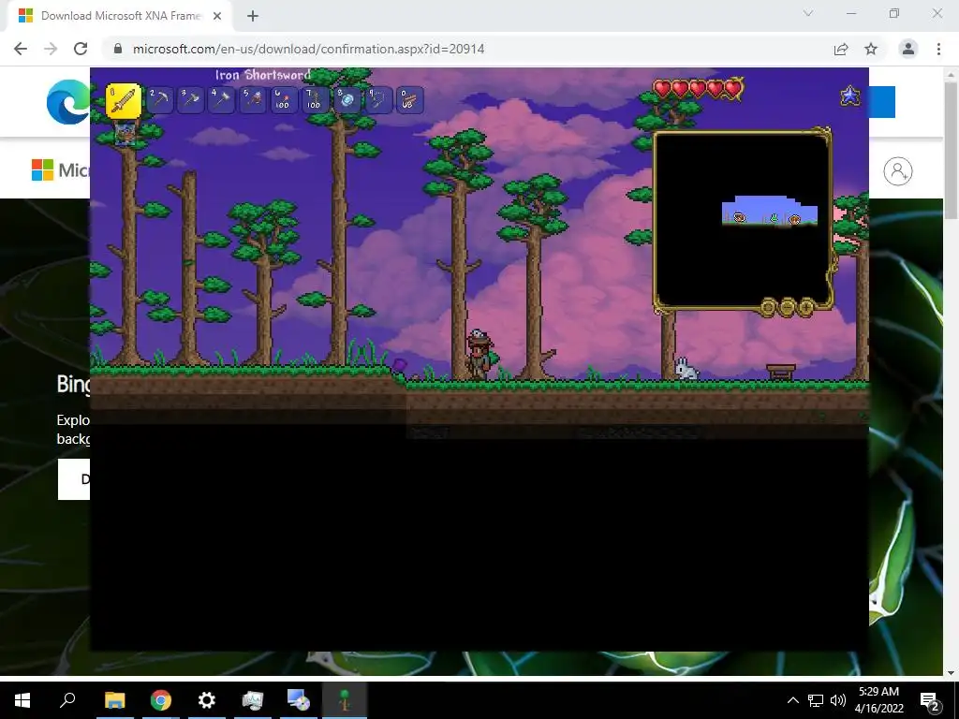Open File Explorer from taskbar
The image size is (959, 719).
(114, 700)
